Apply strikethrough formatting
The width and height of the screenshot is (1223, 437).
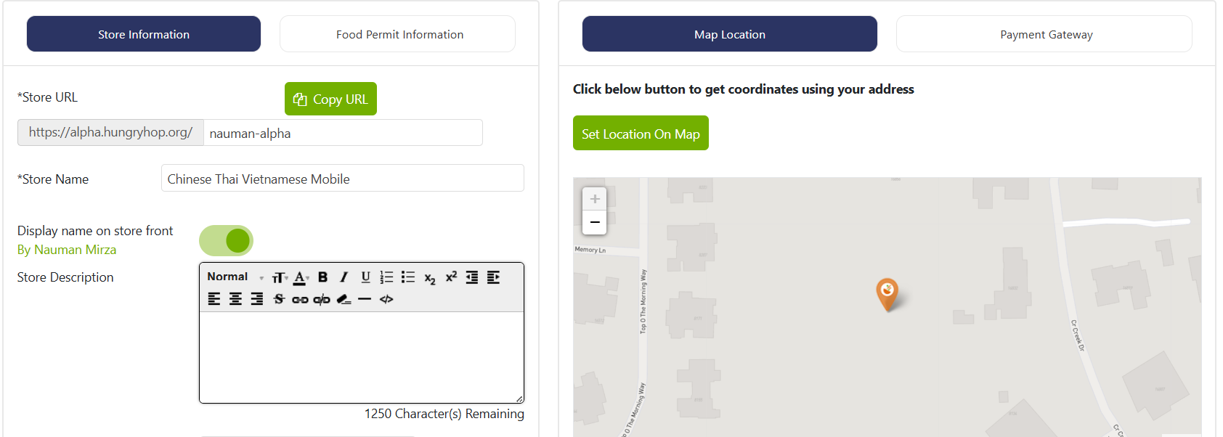279,299
